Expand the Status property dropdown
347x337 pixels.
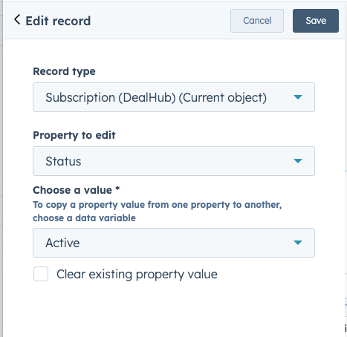click(x=174, y=161)
